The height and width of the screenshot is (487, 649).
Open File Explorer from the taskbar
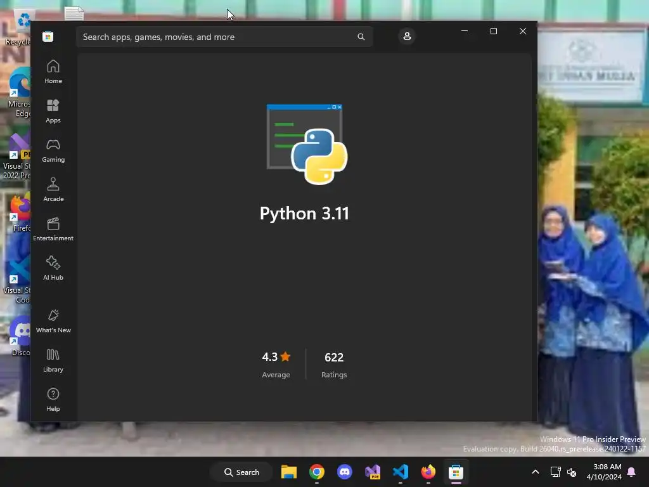tap(289, 472)
